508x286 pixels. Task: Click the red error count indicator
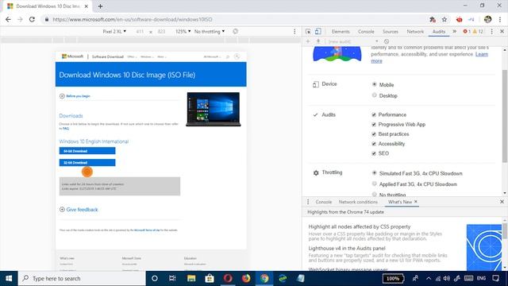pos(467,32)
